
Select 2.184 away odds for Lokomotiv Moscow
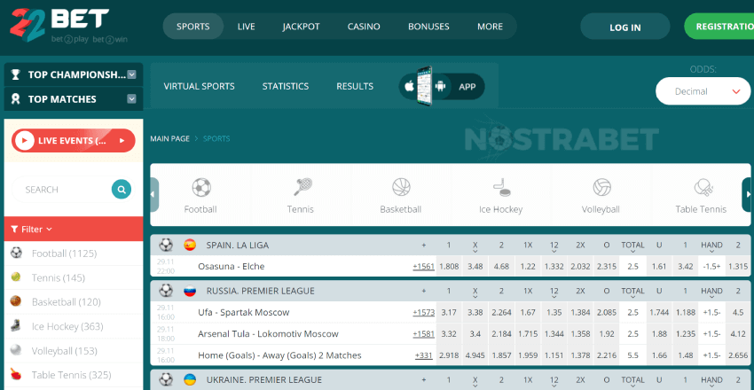(501, 334)
